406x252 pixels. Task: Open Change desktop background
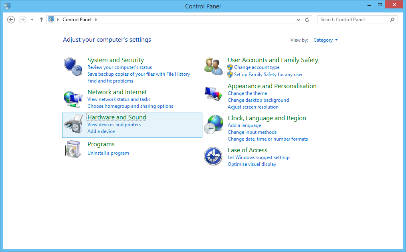258,100
